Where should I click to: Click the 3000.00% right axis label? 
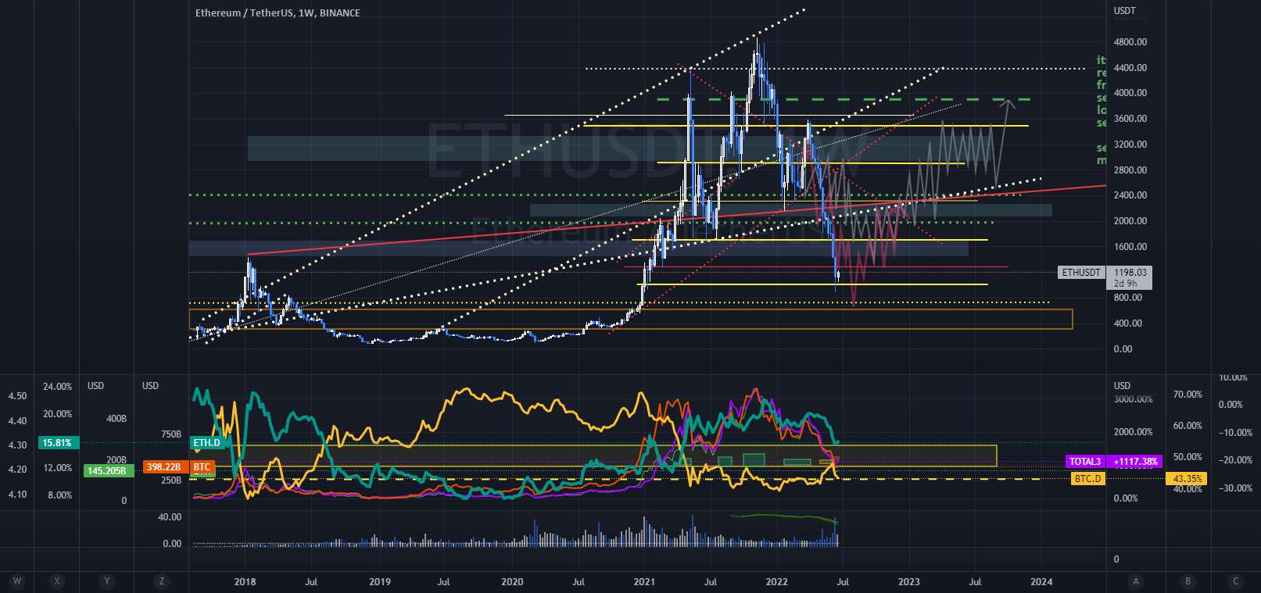[x=1133, y=399]
